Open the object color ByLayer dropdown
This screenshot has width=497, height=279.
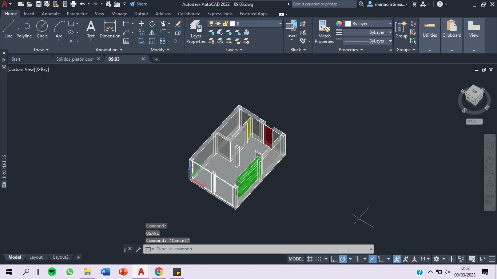[368, 24]
